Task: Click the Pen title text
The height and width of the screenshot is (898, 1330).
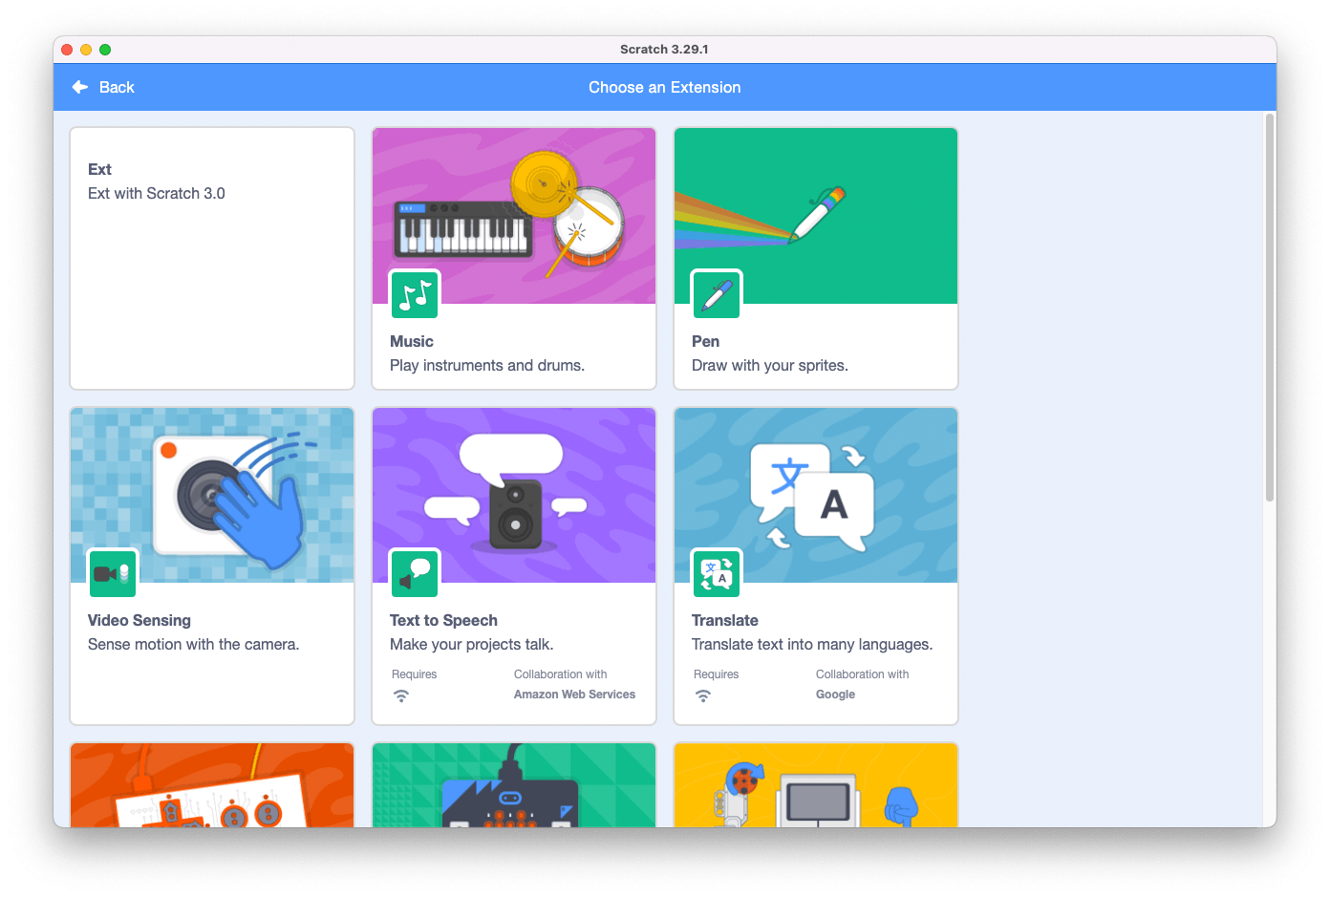Action: click(705, 341)
